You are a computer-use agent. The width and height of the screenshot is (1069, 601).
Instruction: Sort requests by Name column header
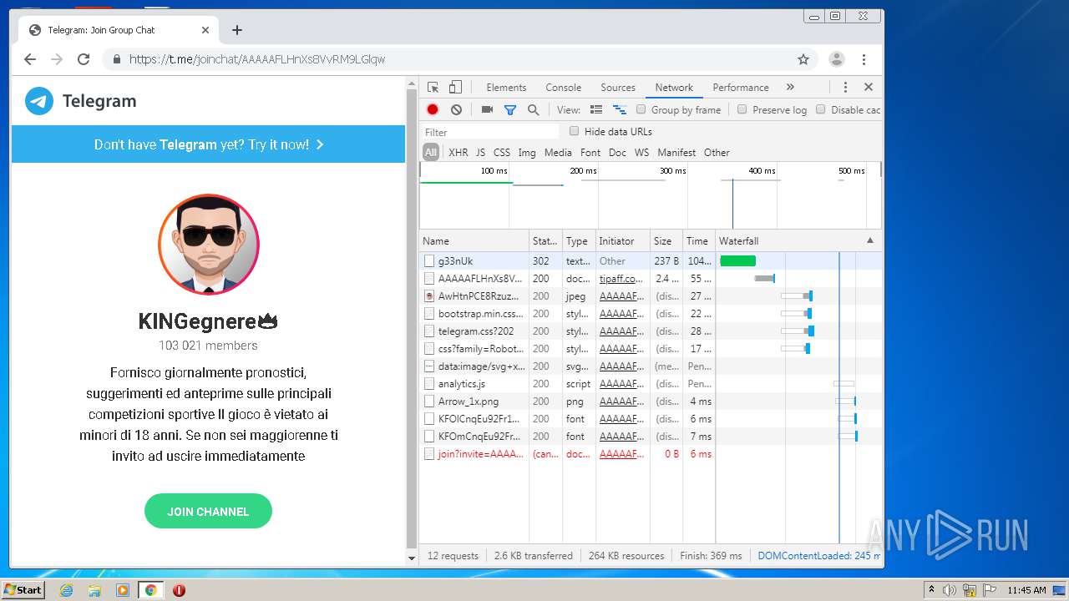tap(474, 240)
